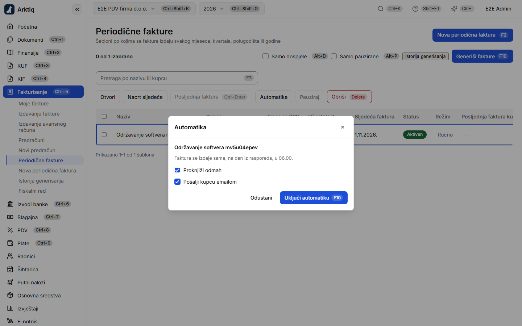The height and width of the screenshot is (326, 522).
Task: Open the E2E PDV firma company dropdown
Action: pyautogui.click(x=144, y=9)
